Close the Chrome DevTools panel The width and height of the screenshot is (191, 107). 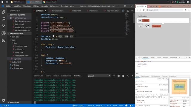pyautogui.click(x=189, y=57)
